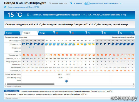Image resolution: width=139 pixels, height=102 pixels.
Task: Click the weather station house icon
Action: click(x=87, y=3)
